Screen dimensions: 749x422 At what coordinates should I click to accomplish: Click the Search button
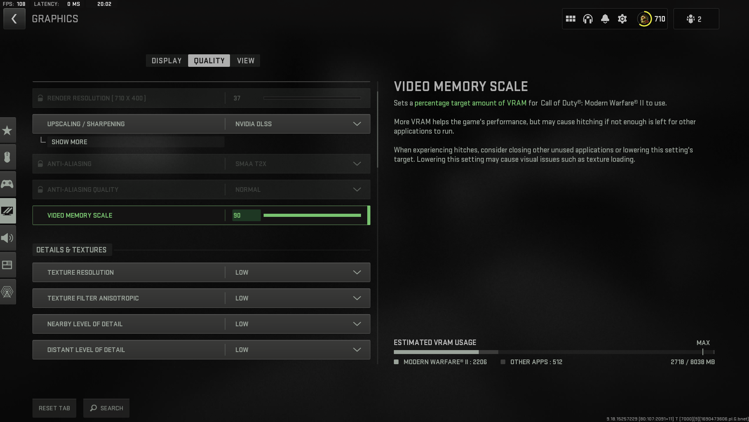106,408
